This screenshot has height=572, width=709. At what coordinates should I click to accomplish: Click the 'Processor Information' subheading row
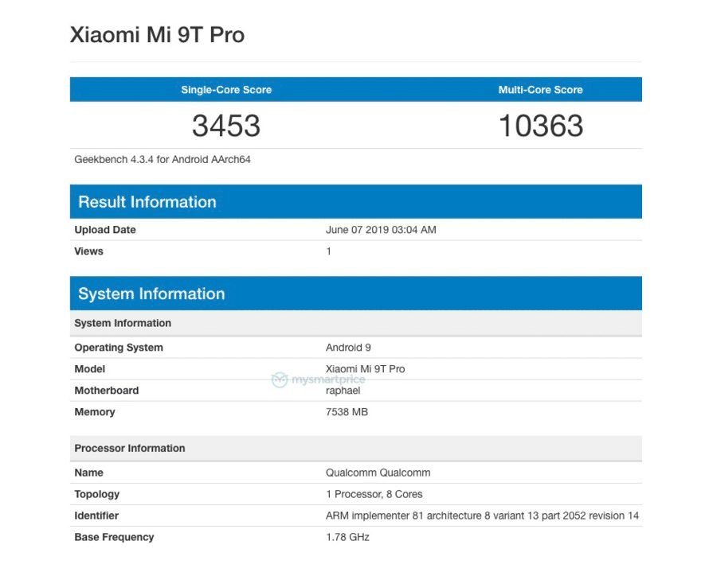tap(356, 449)
